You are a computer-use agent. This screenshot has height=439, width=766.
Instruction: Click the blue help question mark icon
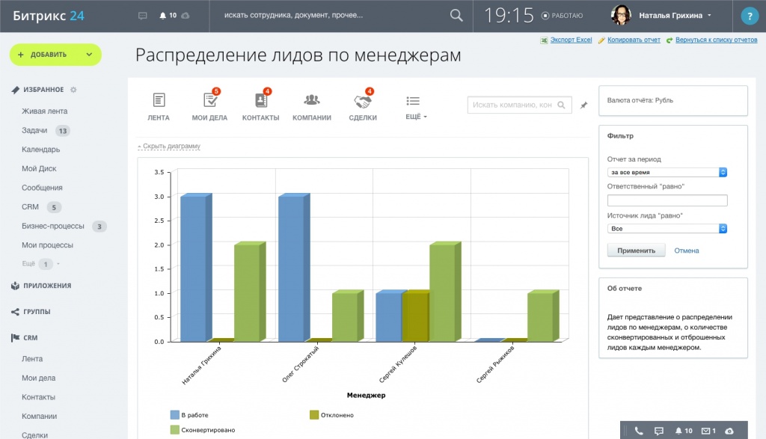[x=750, y=16]
